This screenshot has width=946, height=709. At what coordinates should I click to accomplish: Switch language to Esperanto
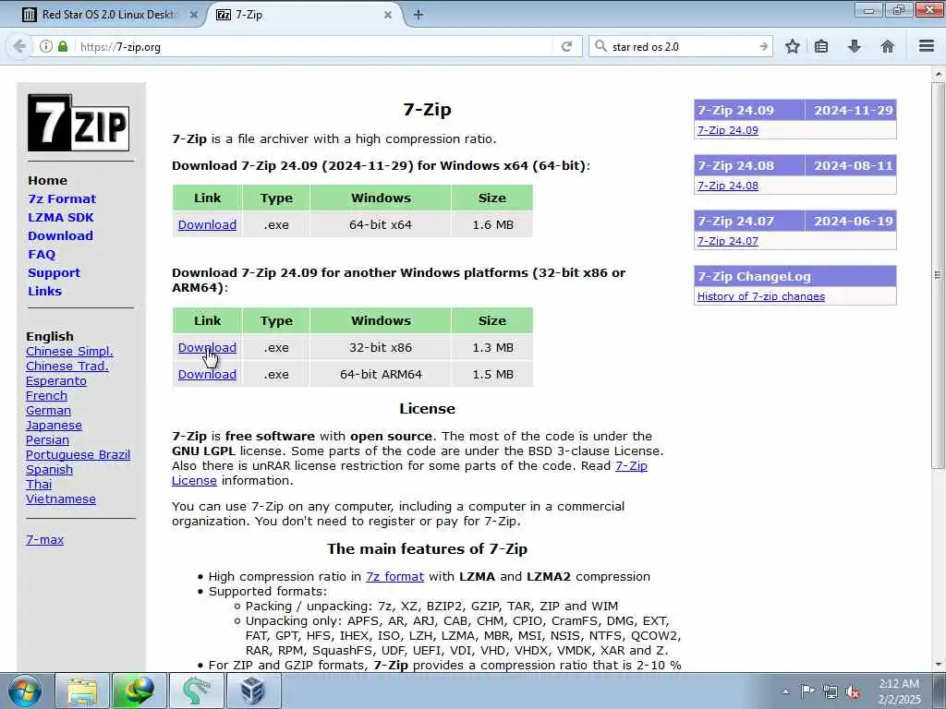56,381
